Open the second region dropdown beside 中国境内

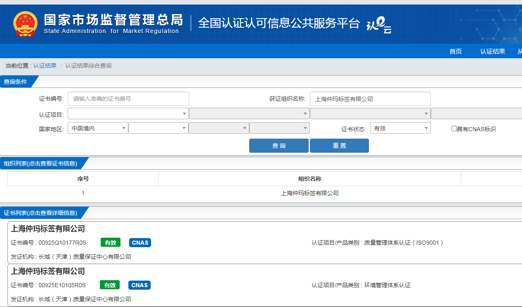(158, 128)
